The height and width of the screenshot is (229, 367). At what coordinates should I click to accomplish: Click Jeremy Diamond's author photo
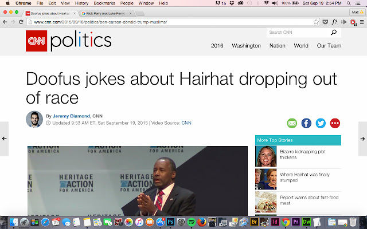(34, 119)
